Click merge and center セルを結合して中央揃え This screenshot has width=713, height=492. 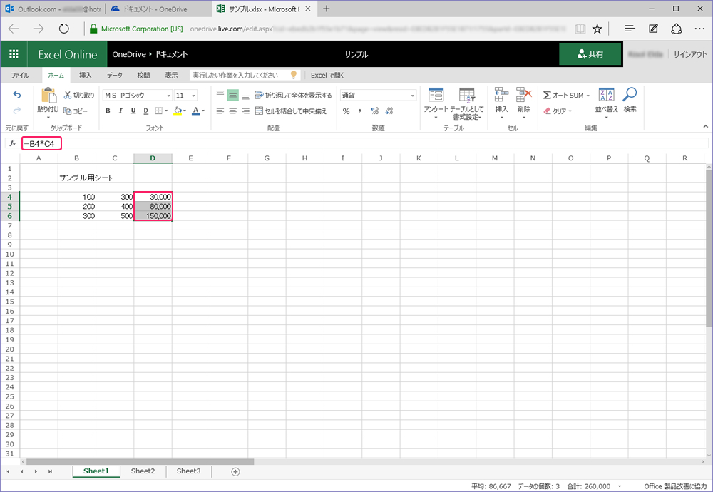click(x=291, y=111)
